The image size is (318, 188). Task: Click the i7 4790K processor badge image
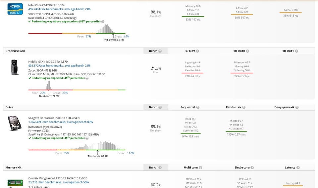click(x=16, y=10)
